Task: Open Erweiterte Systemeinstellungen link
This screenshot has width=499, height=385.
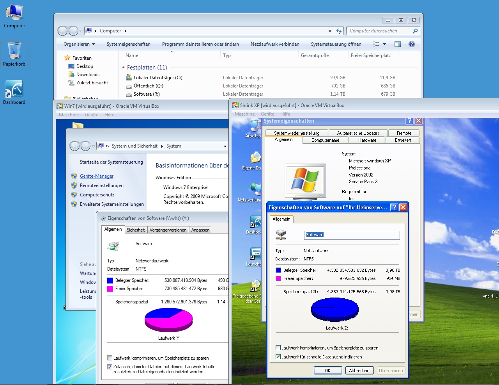Action: [x=112, y=204]
